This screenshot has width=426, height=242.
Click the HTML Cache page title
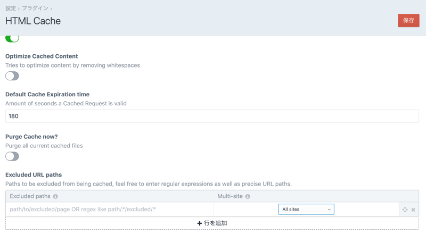pos(33,21)
